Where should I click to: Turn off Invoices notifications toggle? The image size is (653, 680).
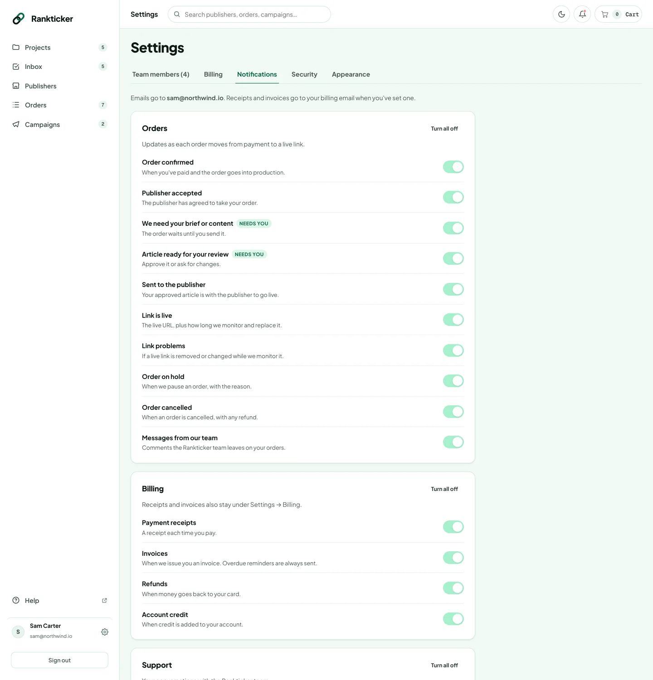453,558
